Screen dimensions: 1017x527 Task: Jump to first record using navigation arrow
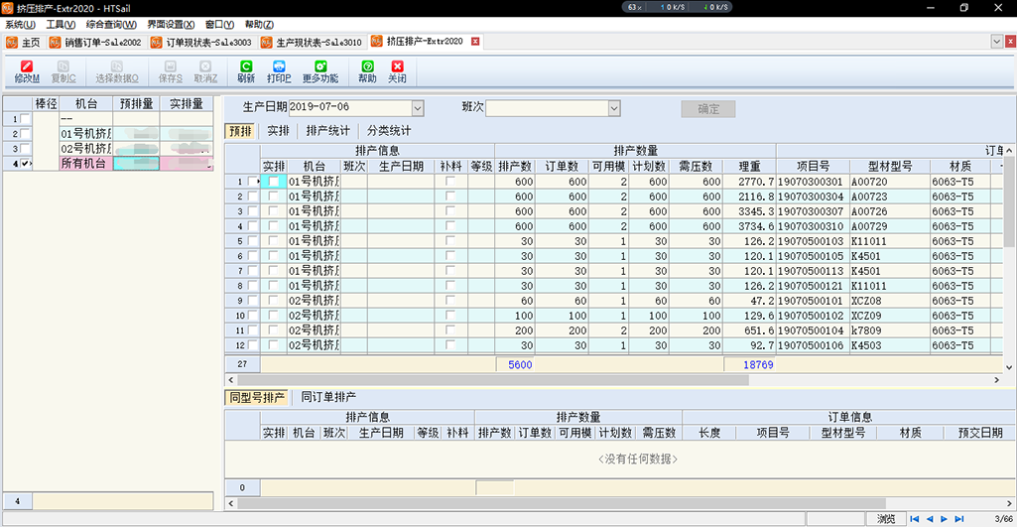click(x=915, y=519)
